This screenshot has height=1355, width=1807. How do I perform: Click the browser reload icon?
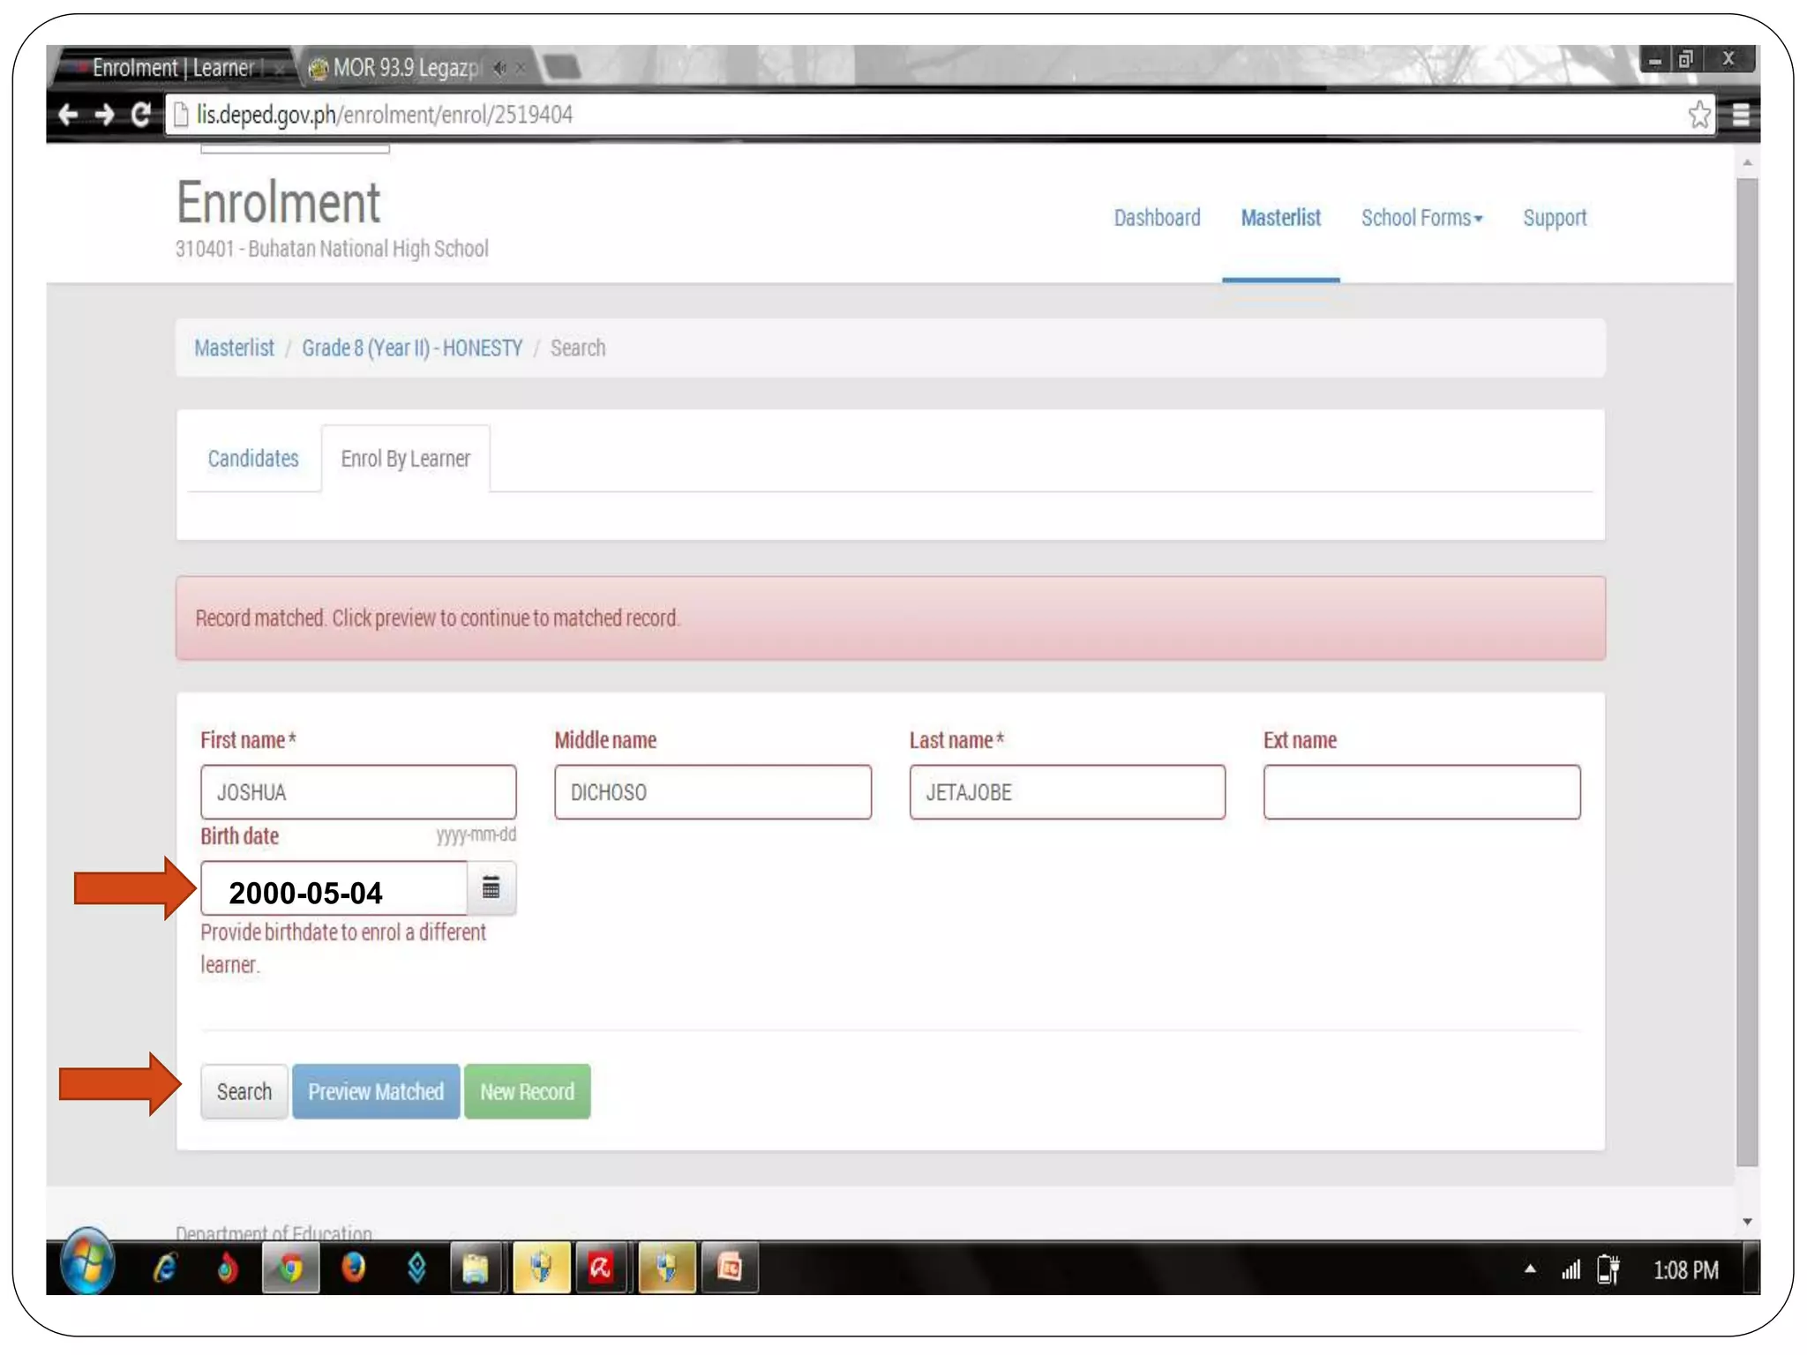(x=140, y=115)
